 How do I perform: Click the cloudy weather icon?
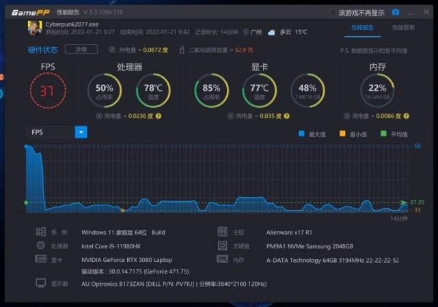[x=271, y=32]
